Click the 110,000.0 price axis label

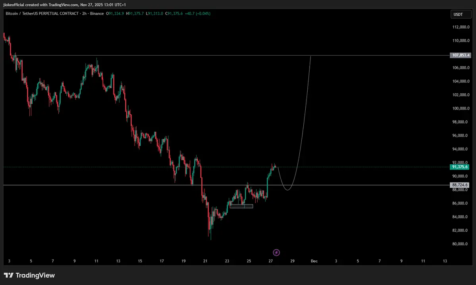tap(461, 40)
